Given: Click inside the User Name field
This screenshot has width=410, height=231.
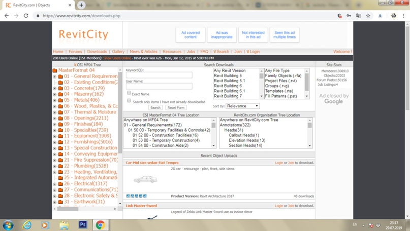Looking at the screenshot, I should [x=159, y=86].
